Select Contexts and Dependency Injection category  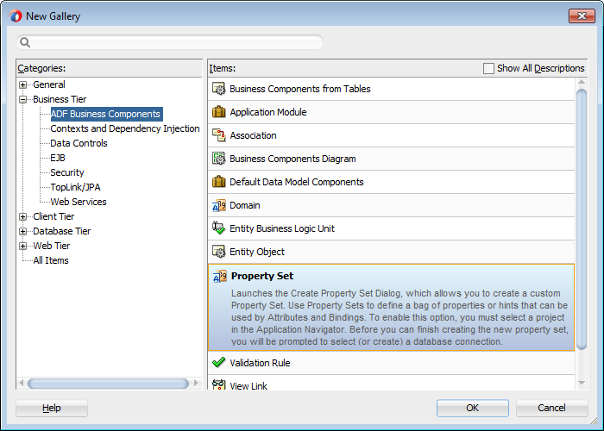click(125, 128)
